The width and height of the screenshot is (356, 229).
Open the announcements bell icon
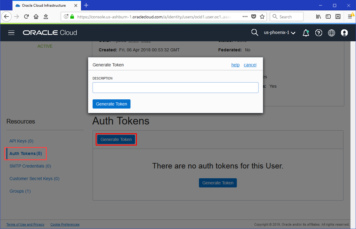pos(306,33)
